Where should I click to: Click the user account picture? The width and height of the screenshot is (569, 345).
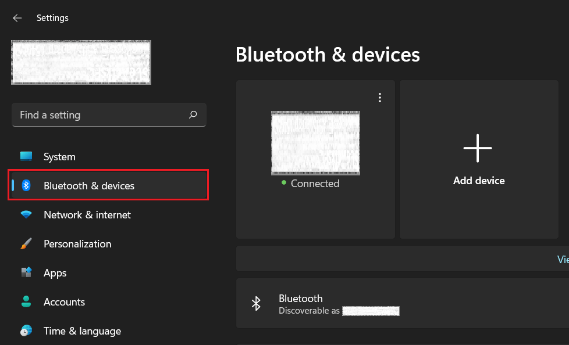81,62
